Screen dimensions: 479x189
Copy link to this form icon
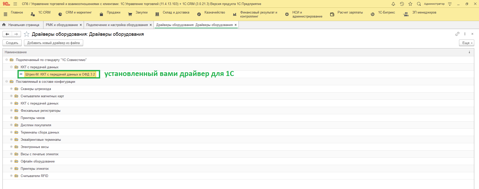coord(457,34)
